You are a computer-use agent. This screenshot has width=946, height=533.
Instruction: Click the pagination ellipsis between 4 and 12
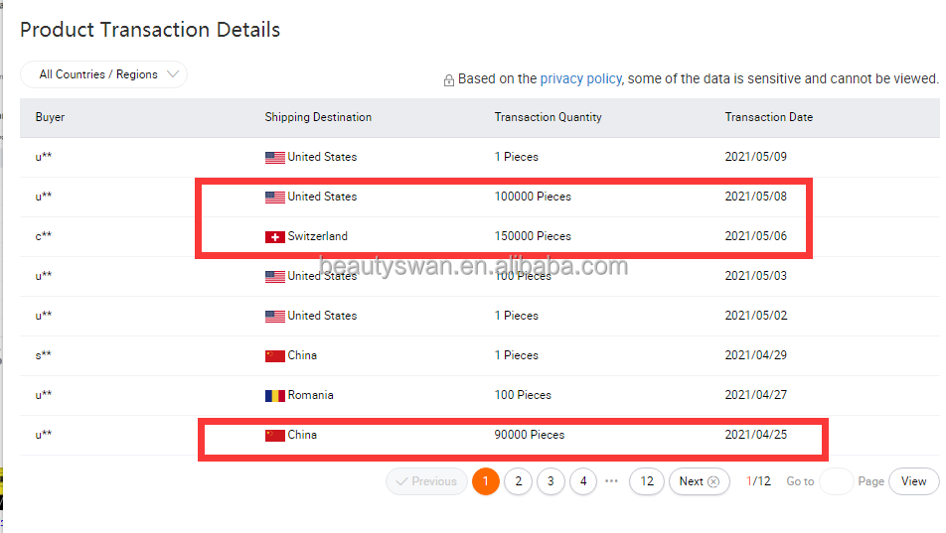[x=612, y=481]
